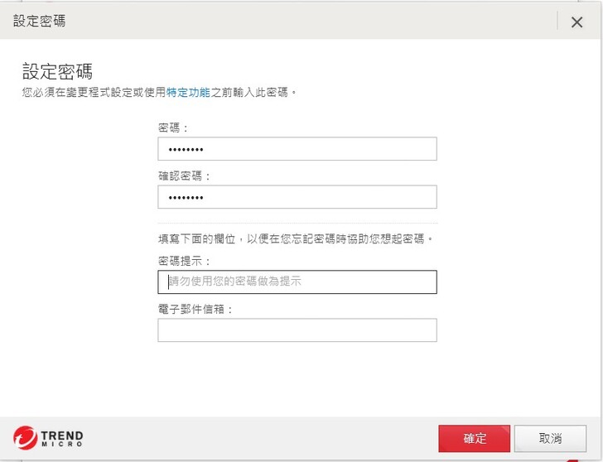Focus the 密碼 password field
Viewport: 603px width, 462px height.
pos(297,149)
